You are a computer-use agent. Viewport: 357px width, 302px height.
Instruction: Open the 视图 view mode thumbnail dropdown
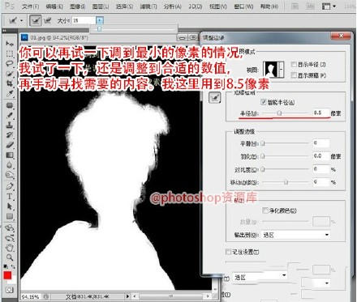(282, 70)
